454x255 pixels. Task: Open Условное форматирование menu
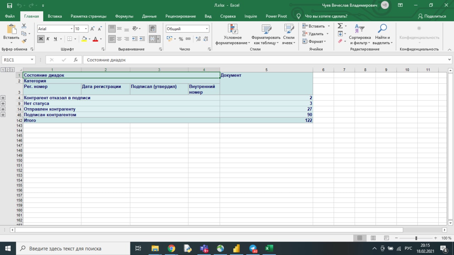pos(233,34)
